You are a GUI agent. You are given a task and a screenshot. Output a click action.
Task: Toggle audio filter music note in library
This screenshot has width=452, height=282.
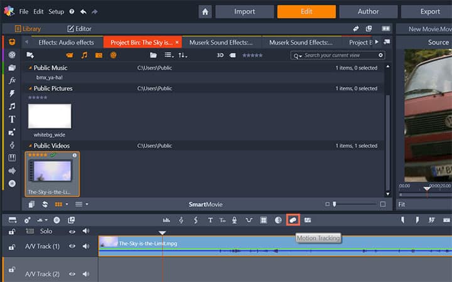(x=84, y=55)
